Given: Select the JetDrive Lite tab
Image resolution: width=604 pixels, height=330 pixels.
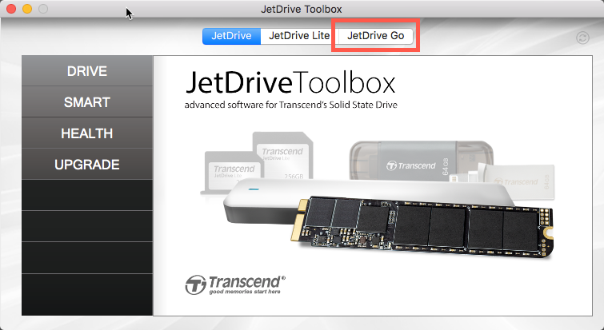Looking at the screenshot, I should click(299, 36).
